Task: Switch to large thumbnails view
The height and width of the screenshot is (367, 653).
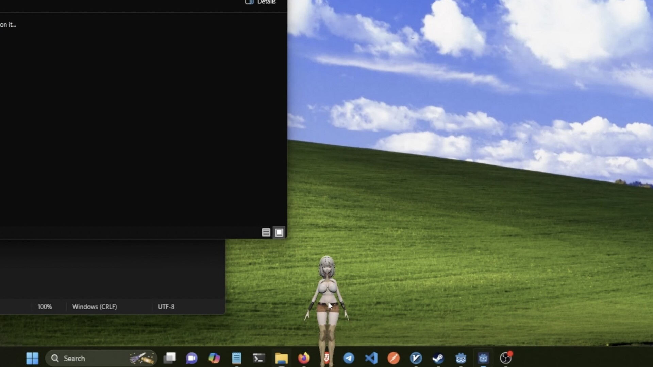Action: pyautogui.click(x=279, y=232)
